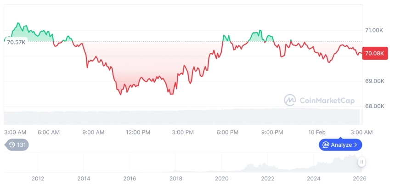Select year 2016 on the overview timeline
This screenshot has height=184, width=395.
130,178
